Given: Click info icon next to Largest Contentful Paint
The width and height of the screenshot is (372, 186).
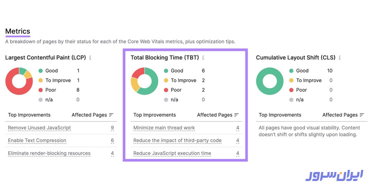Looking at the screenshot, I should pyautogui.click(x=90, y=58).
